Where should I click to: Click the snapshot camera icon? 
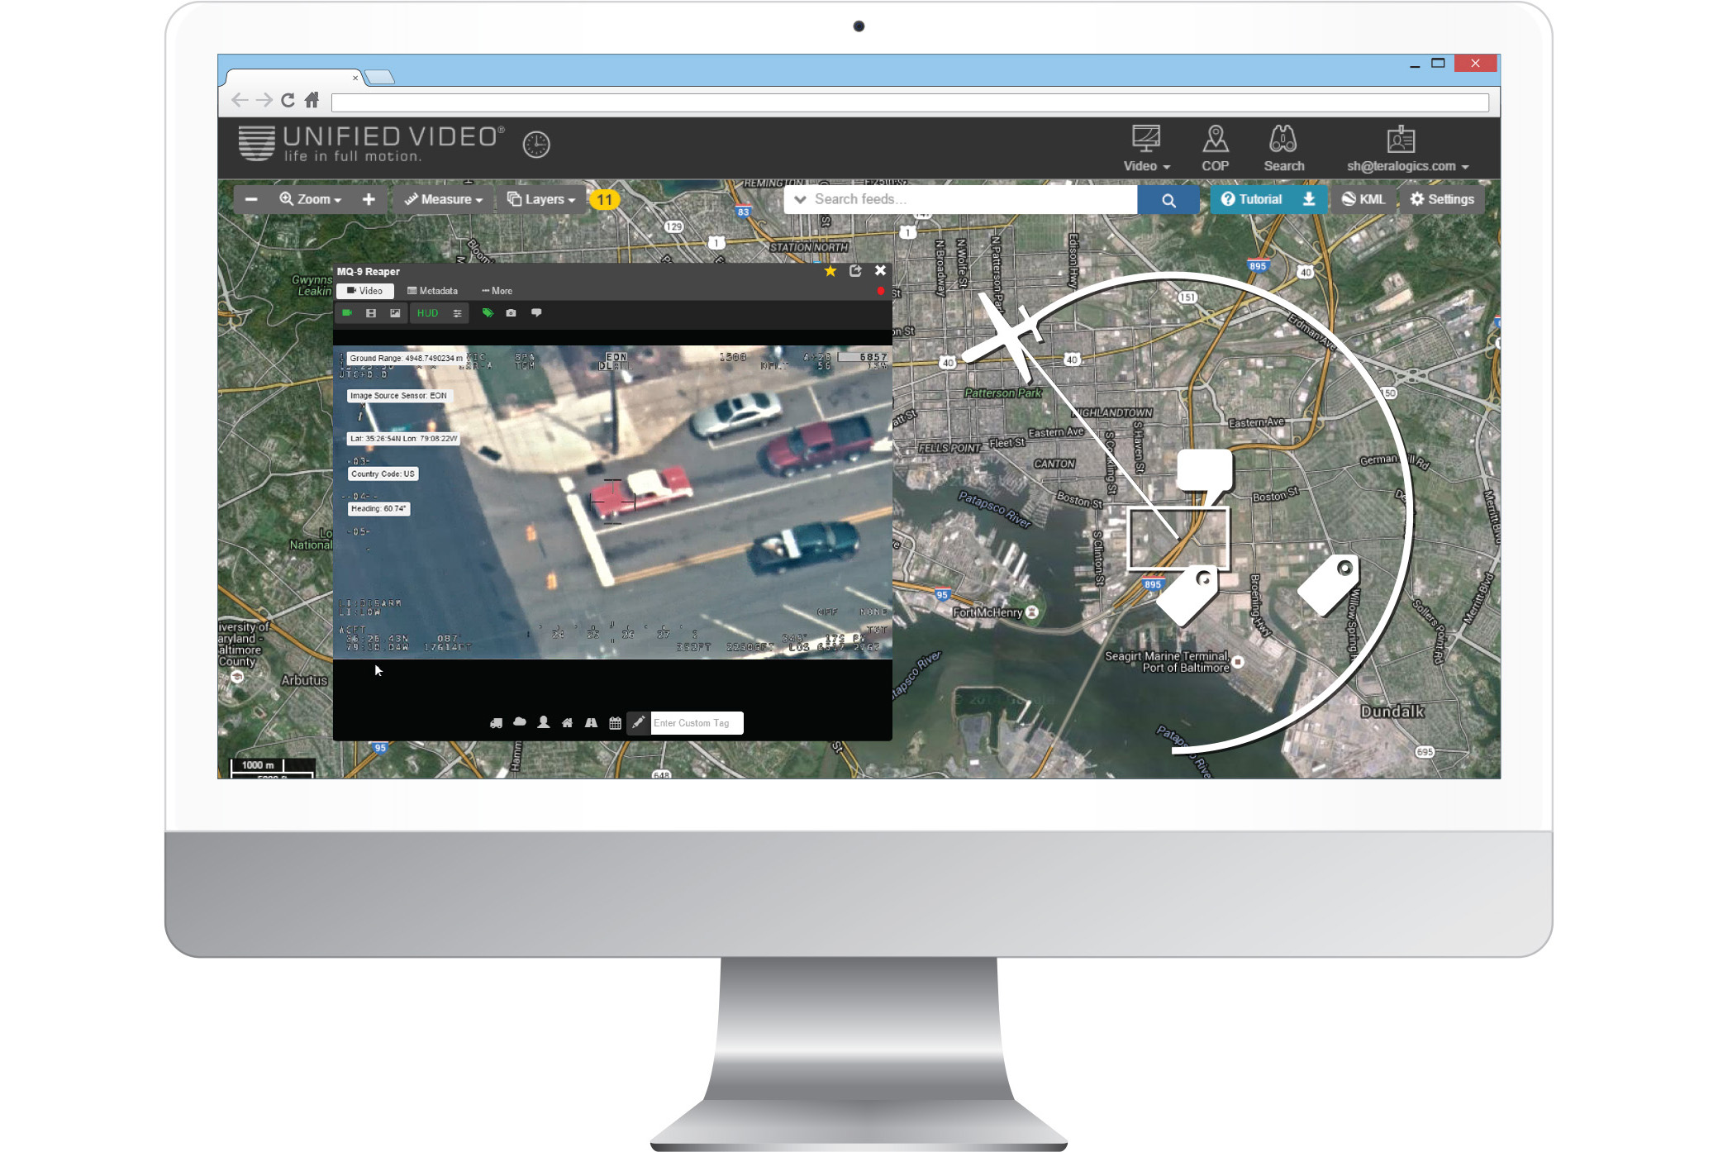512,313
